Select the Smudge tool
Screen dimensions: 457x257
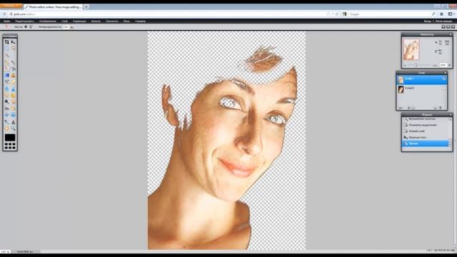coord(6,95)
